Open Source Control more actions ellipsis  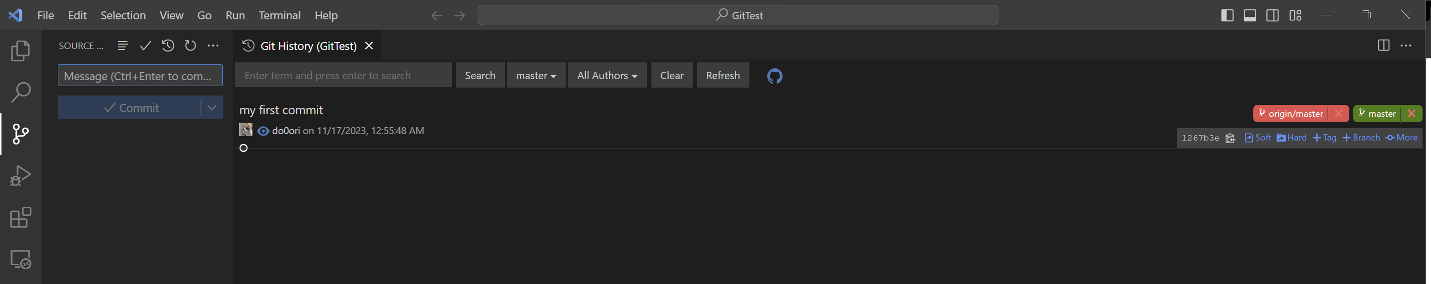213,46
